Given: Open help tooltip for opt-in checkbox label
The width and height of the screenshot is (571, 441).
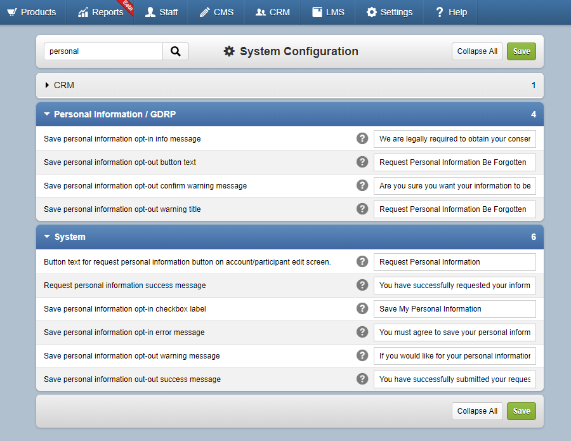Looking at the screenshot, I should click(362, 308).
